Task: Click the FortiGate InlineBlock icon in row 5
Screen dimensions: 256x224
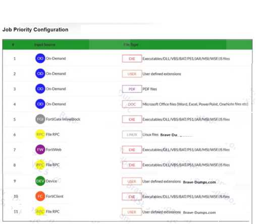Action: pyautogui.click(x=40, y=119)
